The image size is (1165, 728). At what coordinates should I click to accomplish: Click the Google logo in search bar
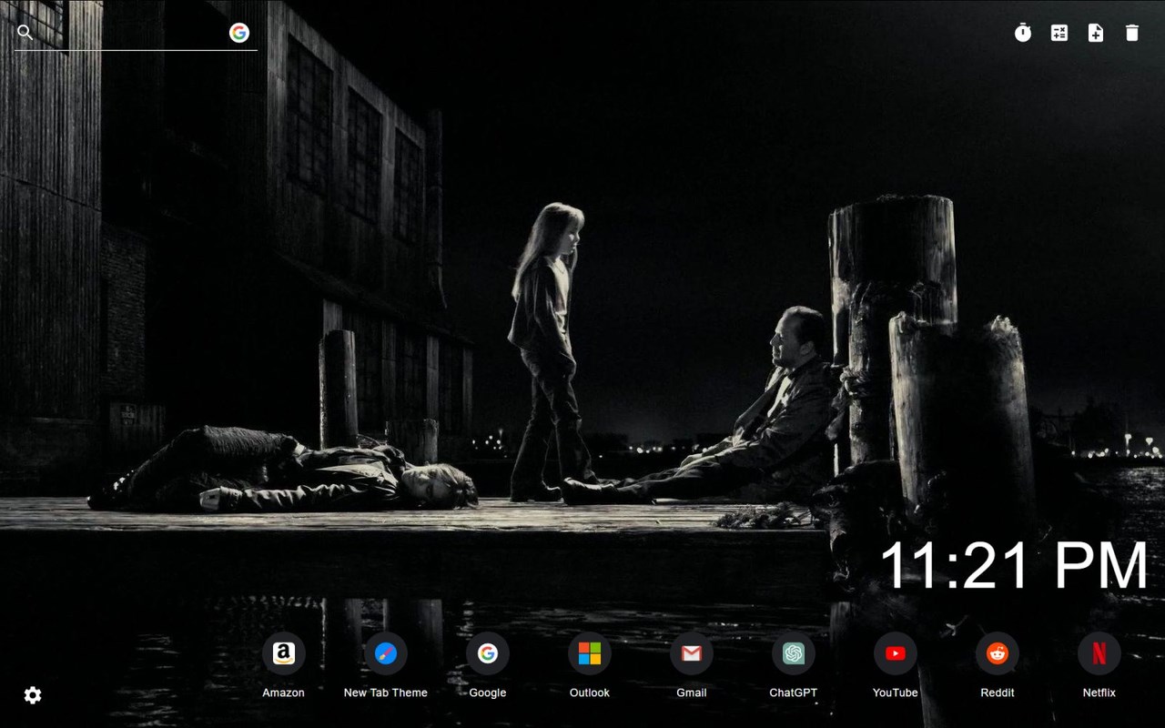[239, 33]
